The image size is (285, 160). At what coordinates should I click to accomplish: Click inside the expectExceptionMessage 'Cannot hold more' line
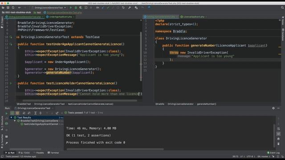[79, 94]
